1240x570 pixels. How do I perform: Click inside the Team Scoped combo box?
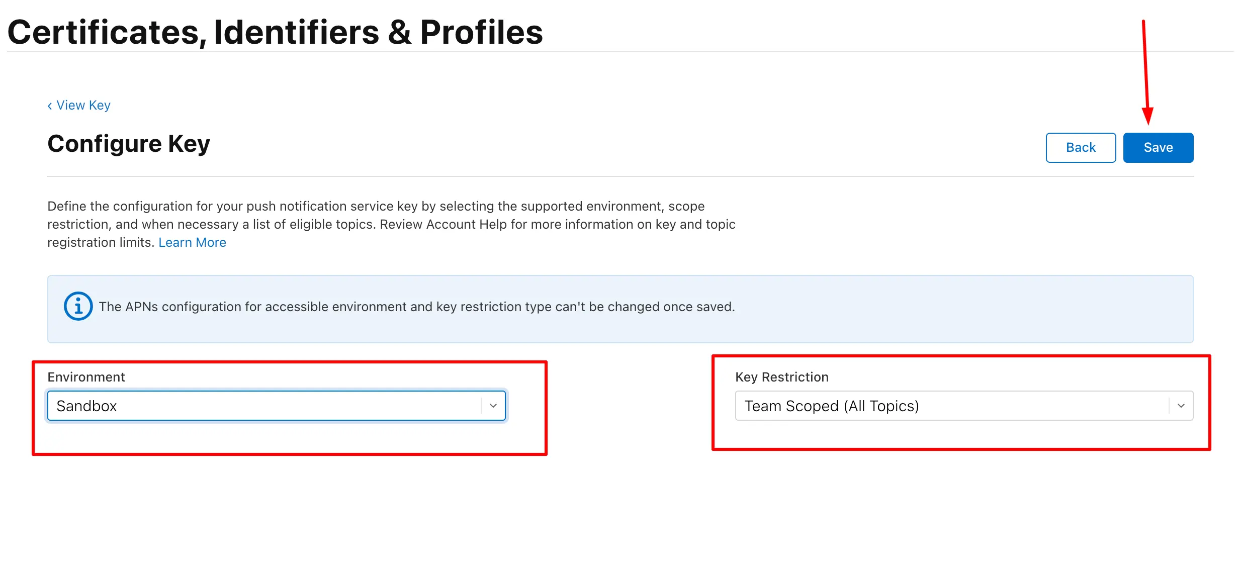(905, 405)
